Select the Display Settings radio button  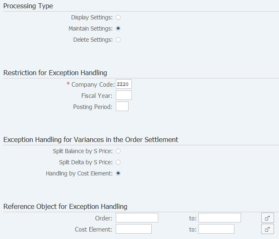pyautogui.click(x=118, y=17)
